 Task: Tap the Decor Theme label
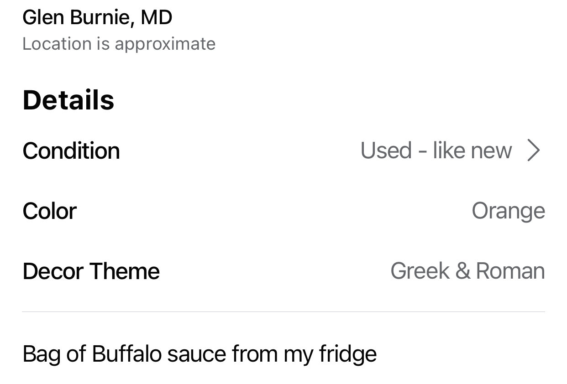[91, 271]
